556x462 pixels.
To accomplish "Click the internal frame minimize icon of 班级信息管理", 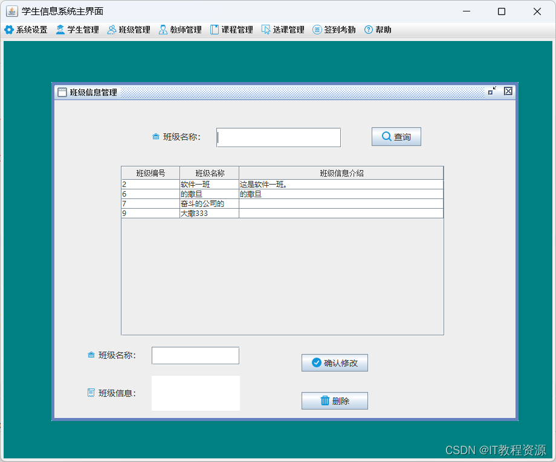I will tap(492, 91).
